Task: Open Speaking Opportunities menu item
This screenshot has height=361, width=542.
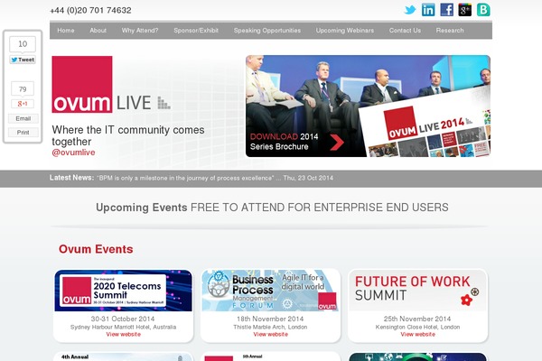Action: pos(267,31)
